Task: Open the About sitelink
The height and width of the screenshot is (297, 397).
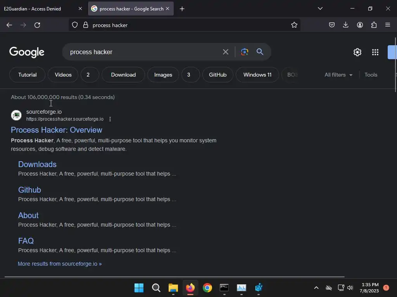Action: point(28,215)
